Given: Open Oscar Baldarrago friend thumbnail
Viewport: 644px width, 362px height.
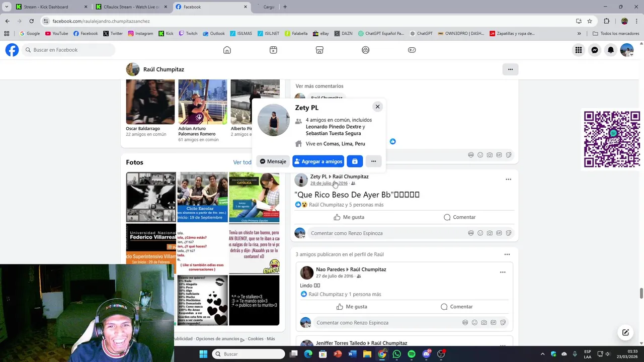Looking at the screenshot, I should [150, 102].
